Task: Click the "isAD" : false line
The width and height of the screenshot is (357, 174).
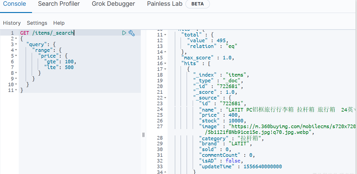Action: [221, 161]
